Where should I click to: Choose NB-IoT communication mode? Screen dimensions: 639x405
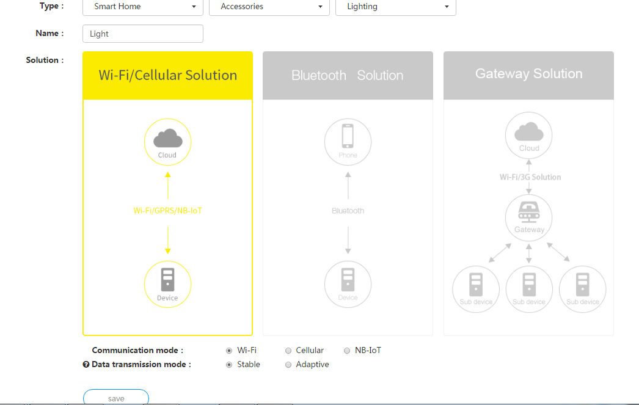point(347,351)
